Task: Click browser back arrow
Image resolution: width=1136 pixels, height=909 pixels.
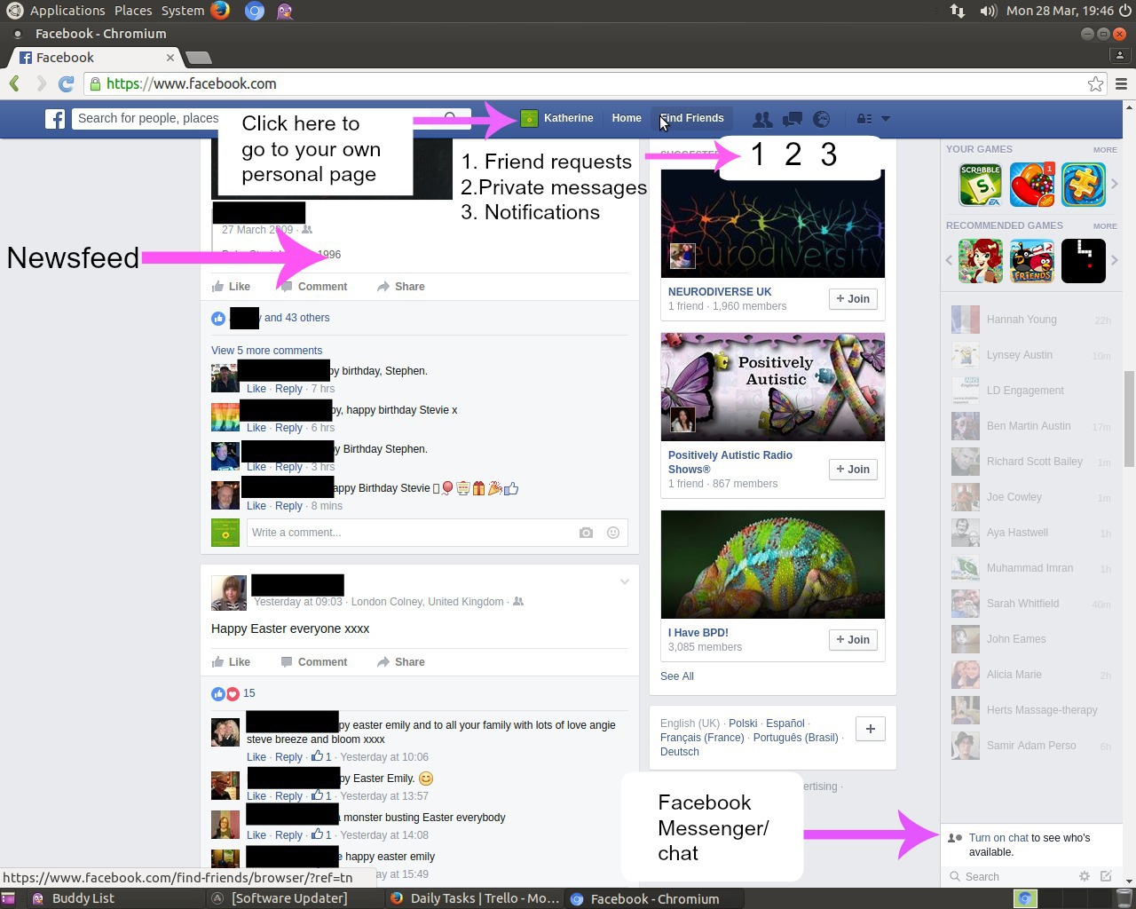Action: 14,83
